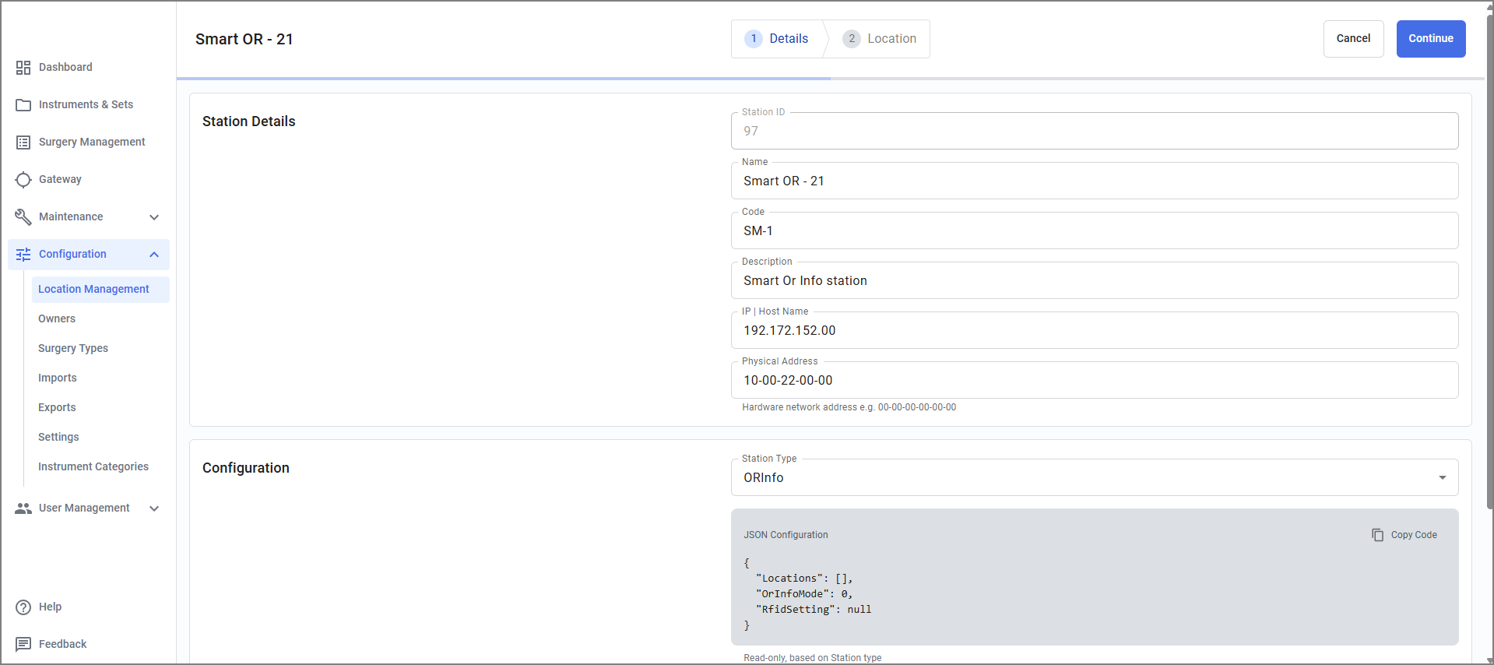The image size is (1494, 665).
Task: Open Surgery Types in configuration submenu
Action: [x=73, y=348]
